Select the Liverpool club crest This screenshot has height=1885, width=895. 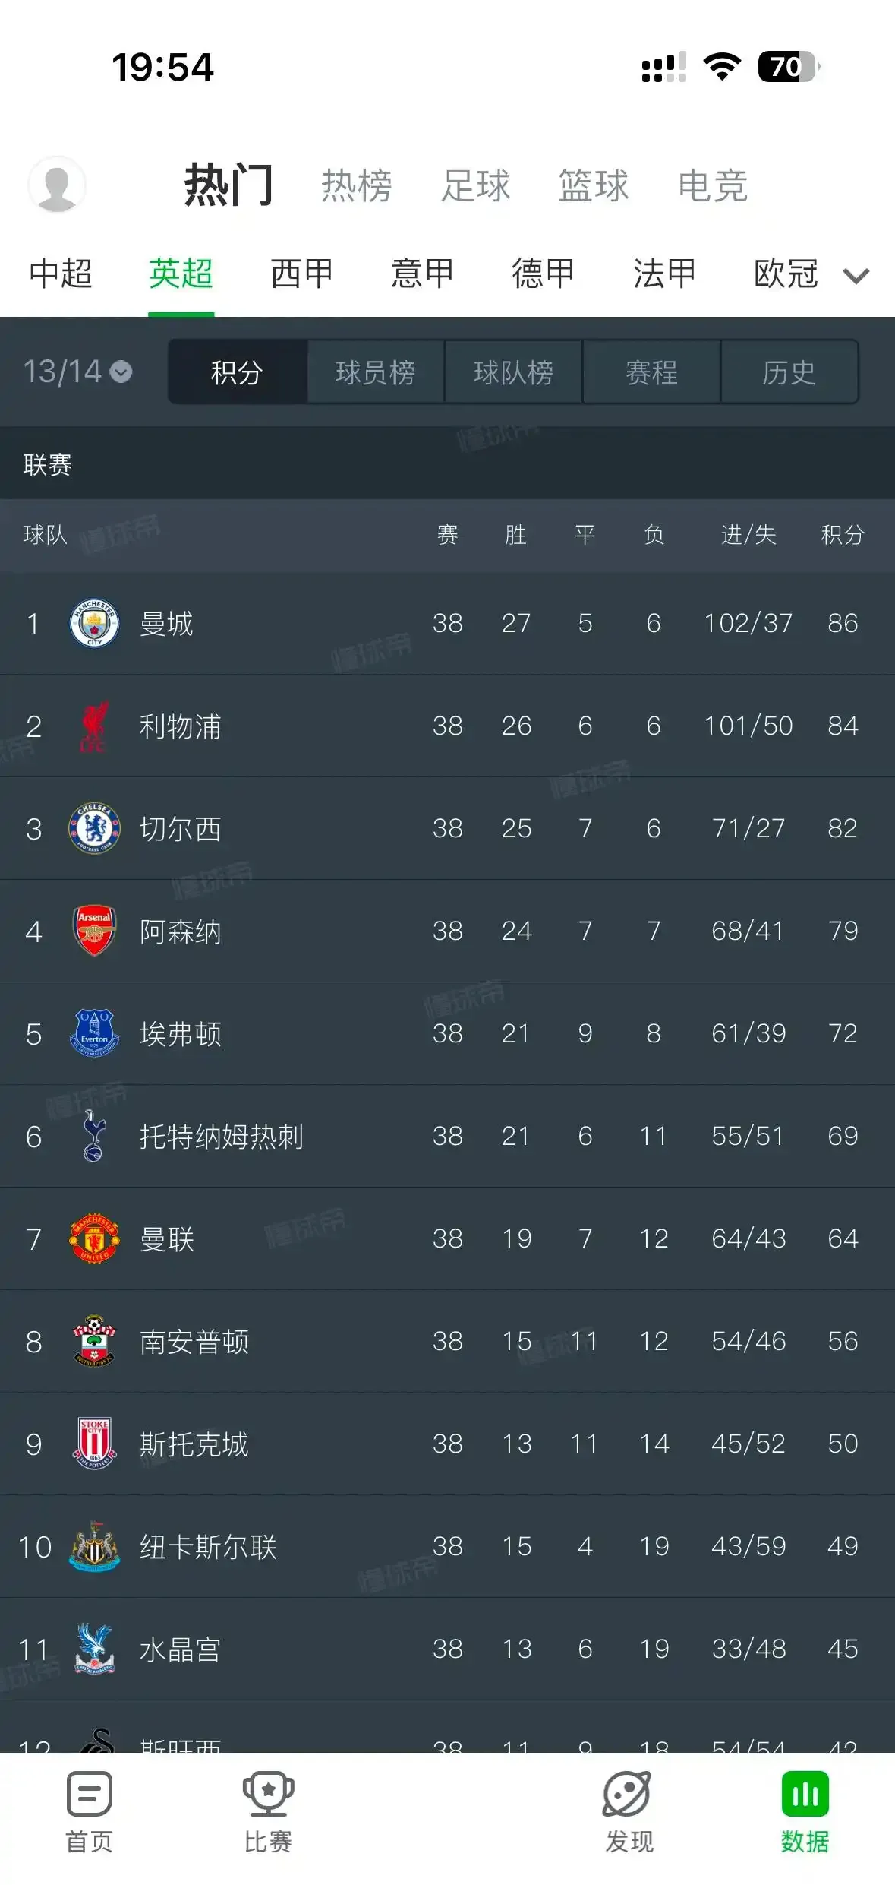[x=93, y=726]
